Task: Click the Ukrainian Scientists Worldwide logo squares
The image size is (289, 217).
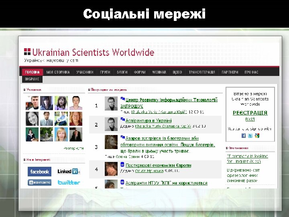Action: 27,52
